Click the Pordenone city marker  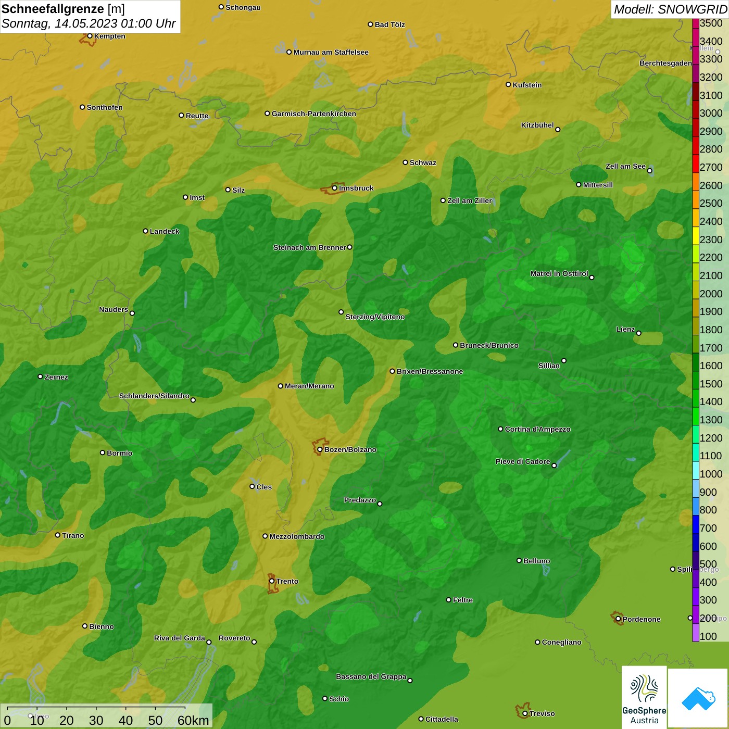(618, 619)
